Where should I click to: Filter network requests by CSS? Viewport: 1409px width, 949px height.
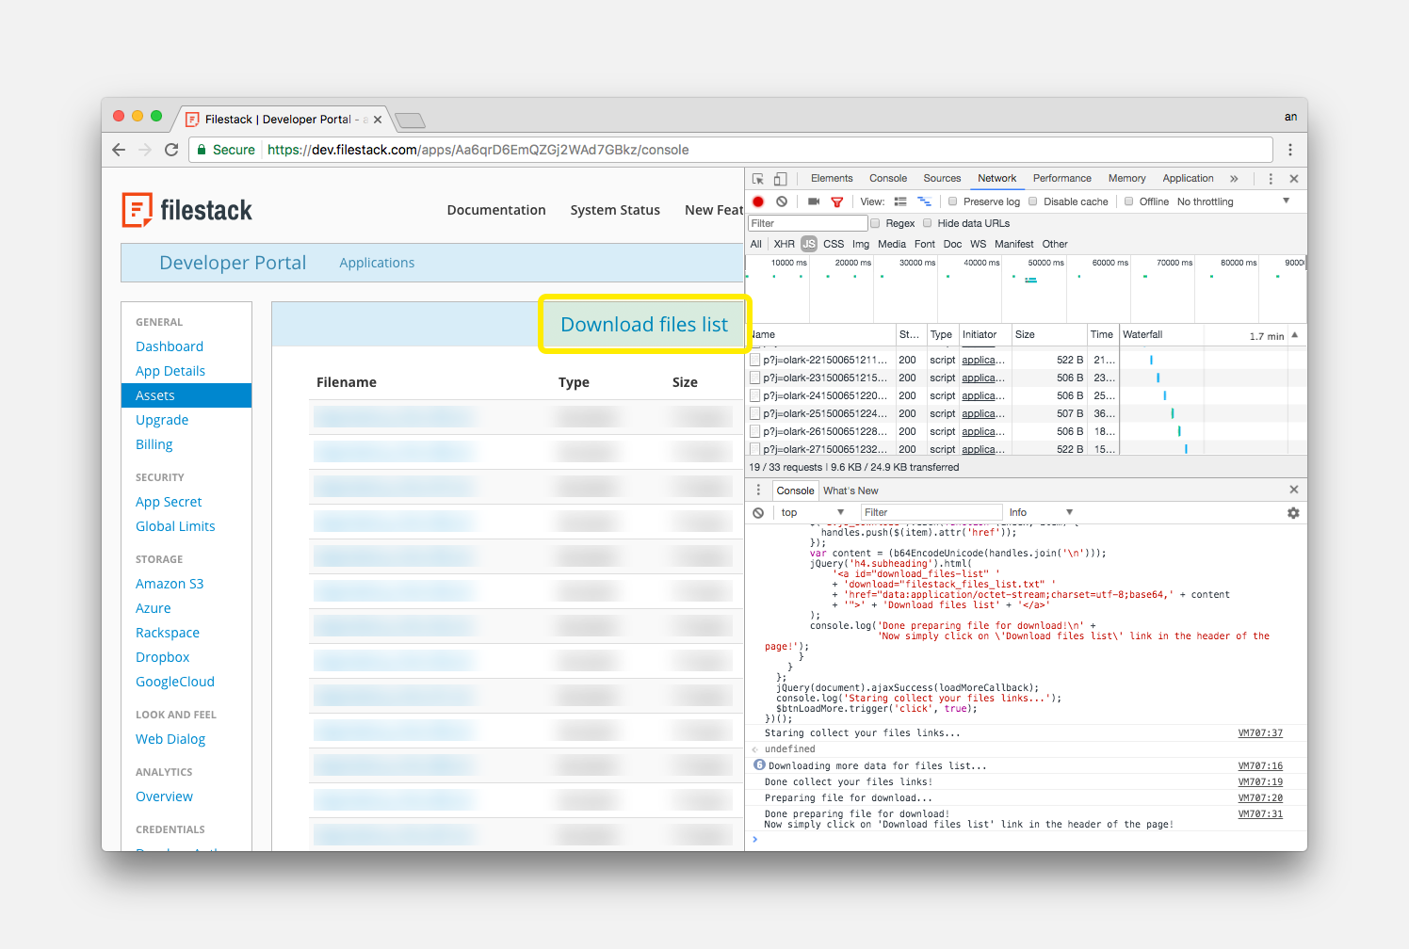[834, 244]
